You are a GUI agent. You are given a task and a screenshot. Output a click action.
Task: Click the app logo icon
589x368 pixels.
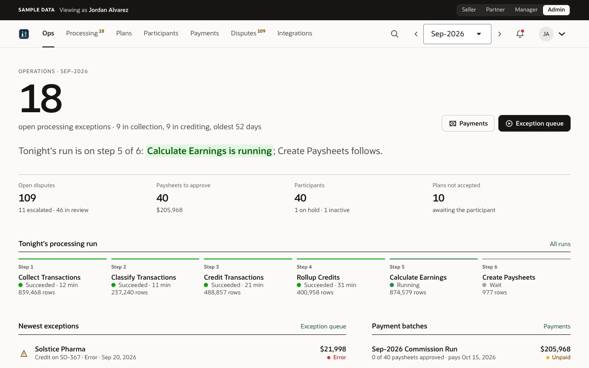[x=24, y=34]
